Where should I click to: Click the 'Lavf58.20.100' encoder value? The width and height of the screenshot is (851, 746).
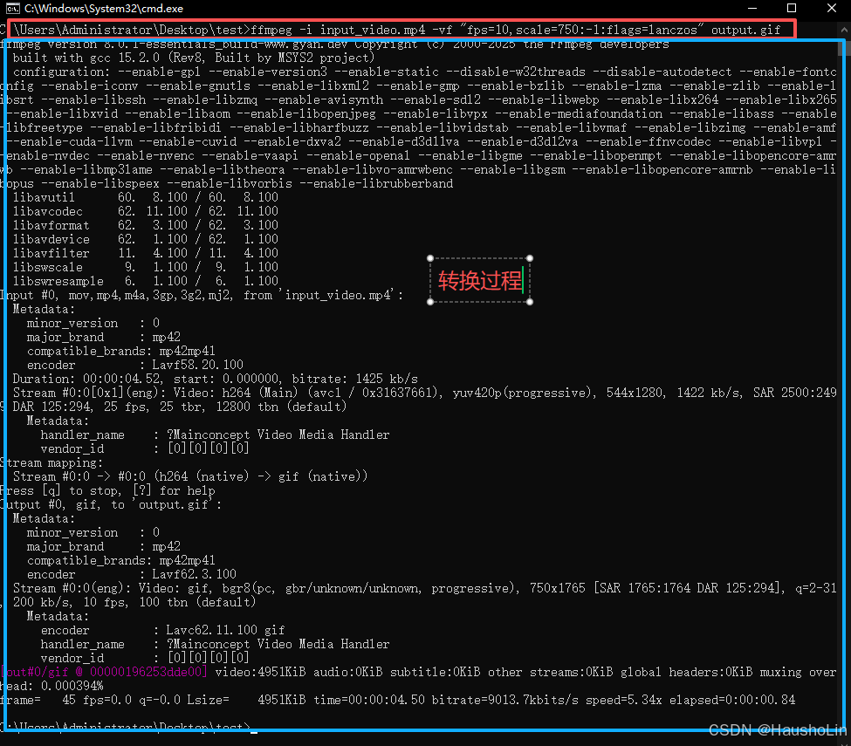click(197, 365)
